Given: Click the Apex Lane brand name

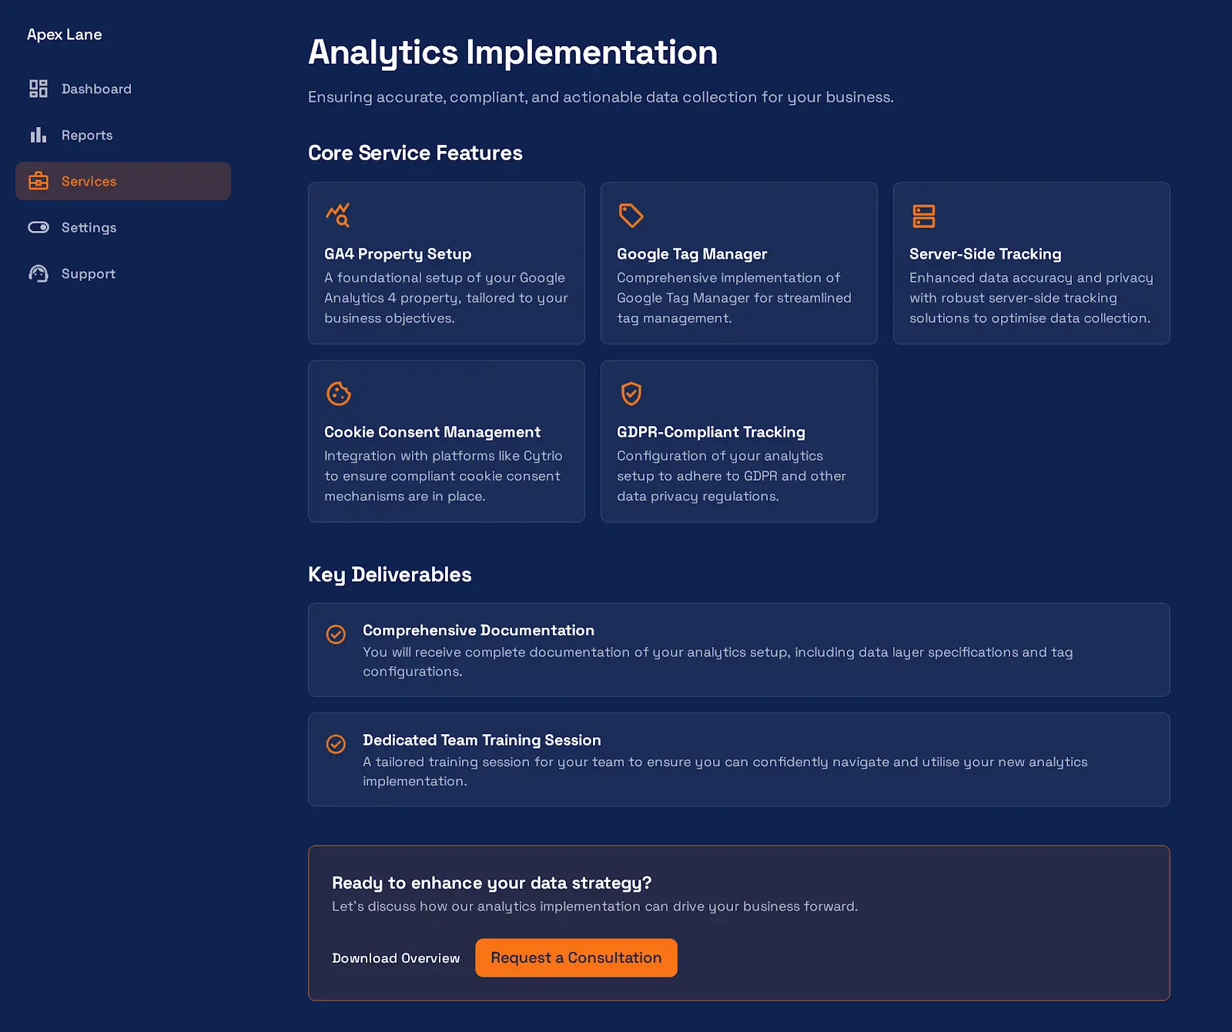Looking at the screenshot, I should click(x=65, y=35).
